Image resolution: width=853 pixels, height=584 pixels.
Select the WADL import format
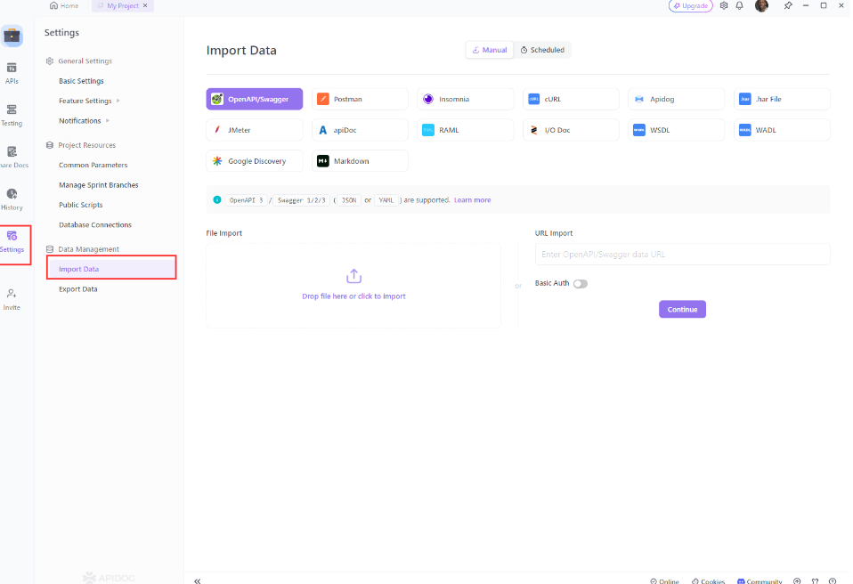pos(782,130)
